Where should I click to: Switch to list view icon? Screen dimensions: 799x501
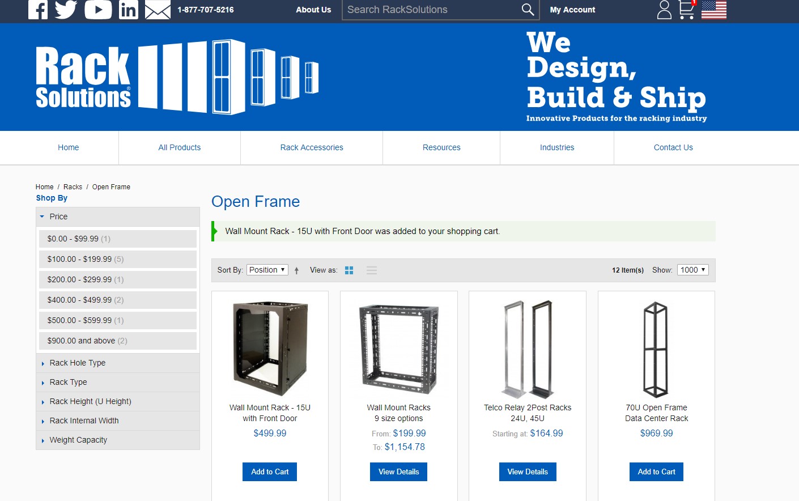tap(372, 270)
